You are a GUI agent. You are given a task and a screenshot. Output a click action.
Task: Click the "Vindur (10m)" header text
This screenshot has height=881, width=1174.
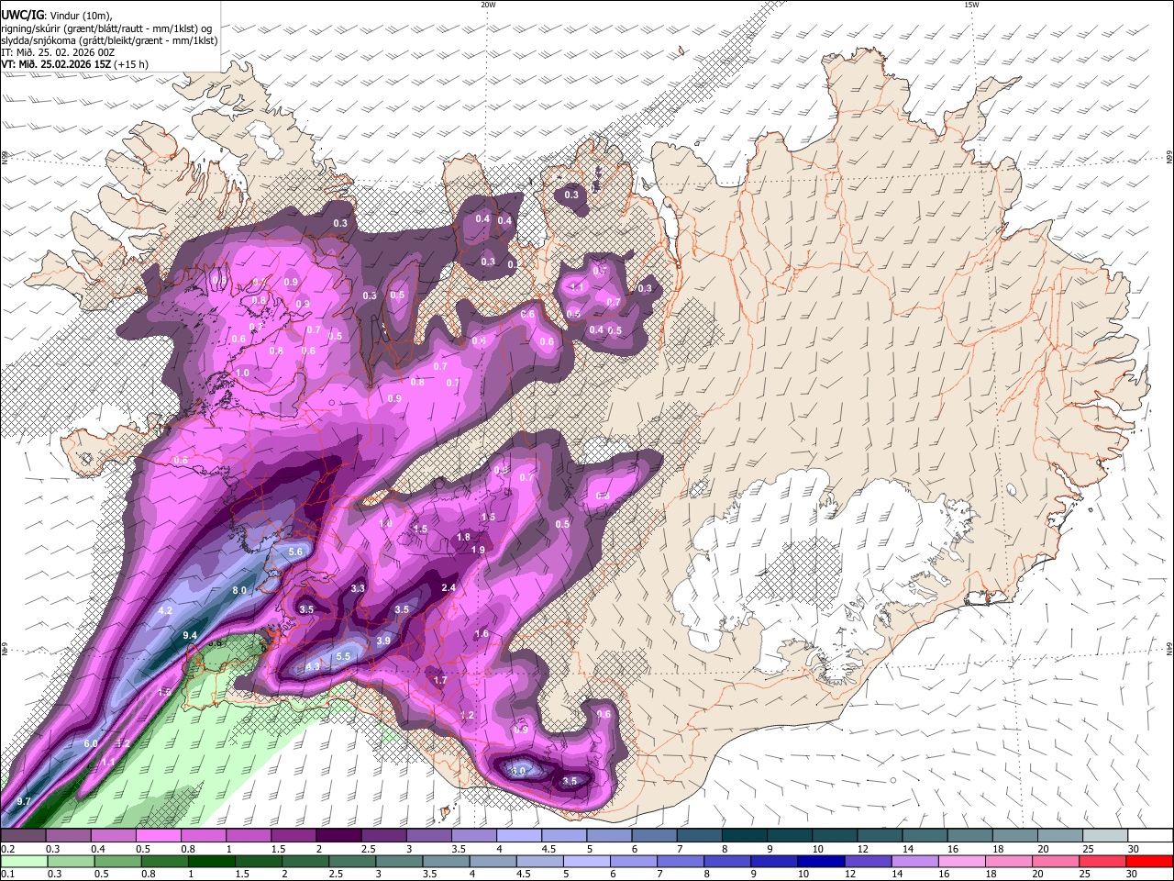click(81, 15)
